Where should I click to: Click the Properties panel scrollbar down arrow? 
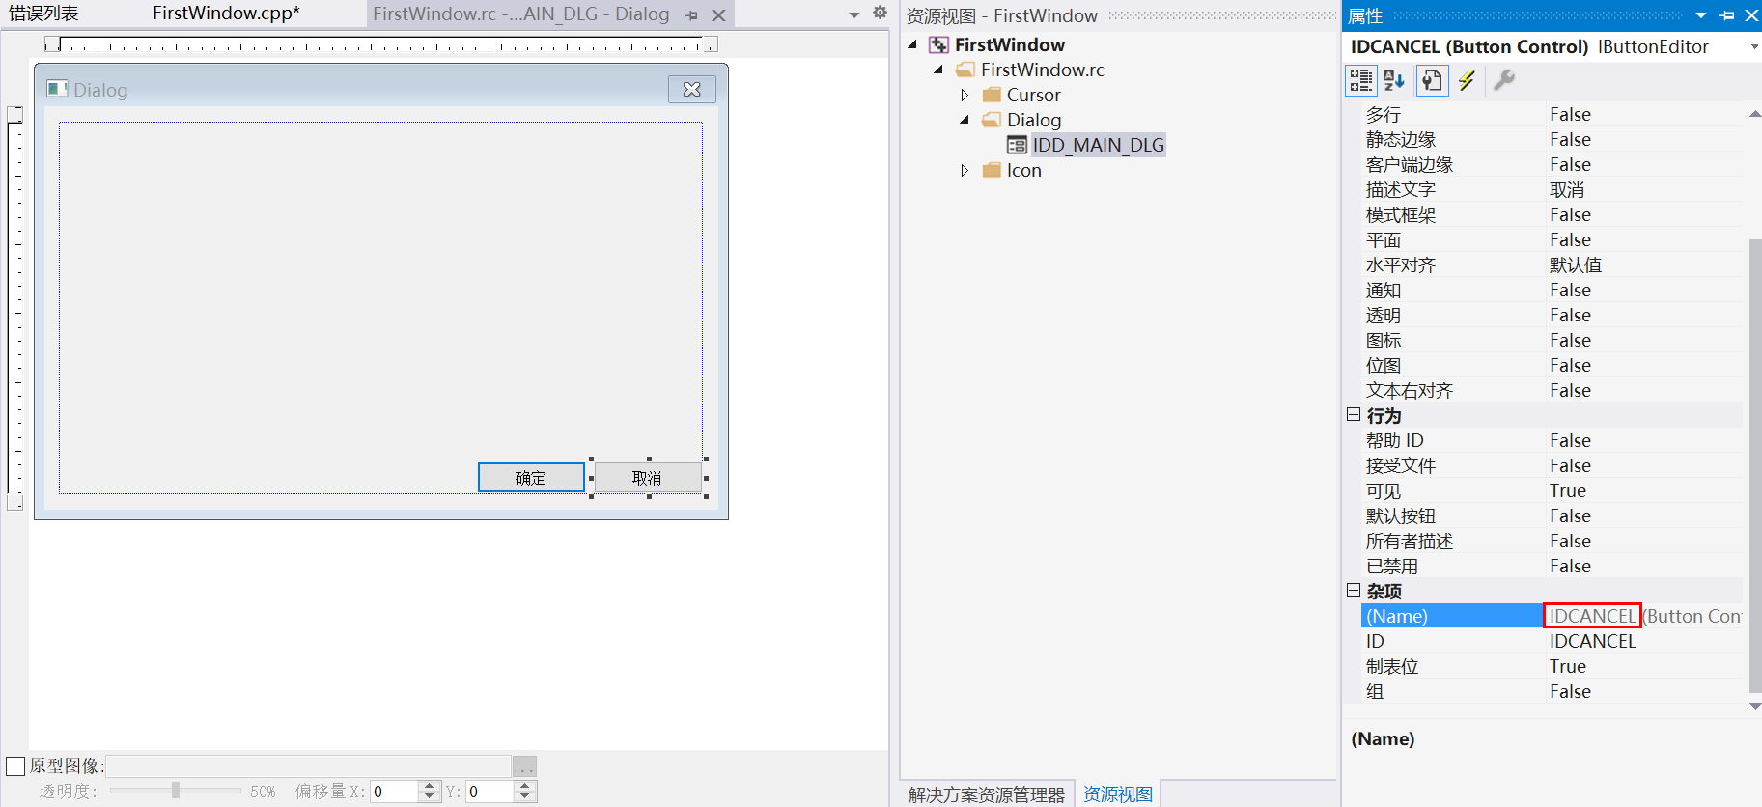pyautogui.click(x=1755, y=706)
